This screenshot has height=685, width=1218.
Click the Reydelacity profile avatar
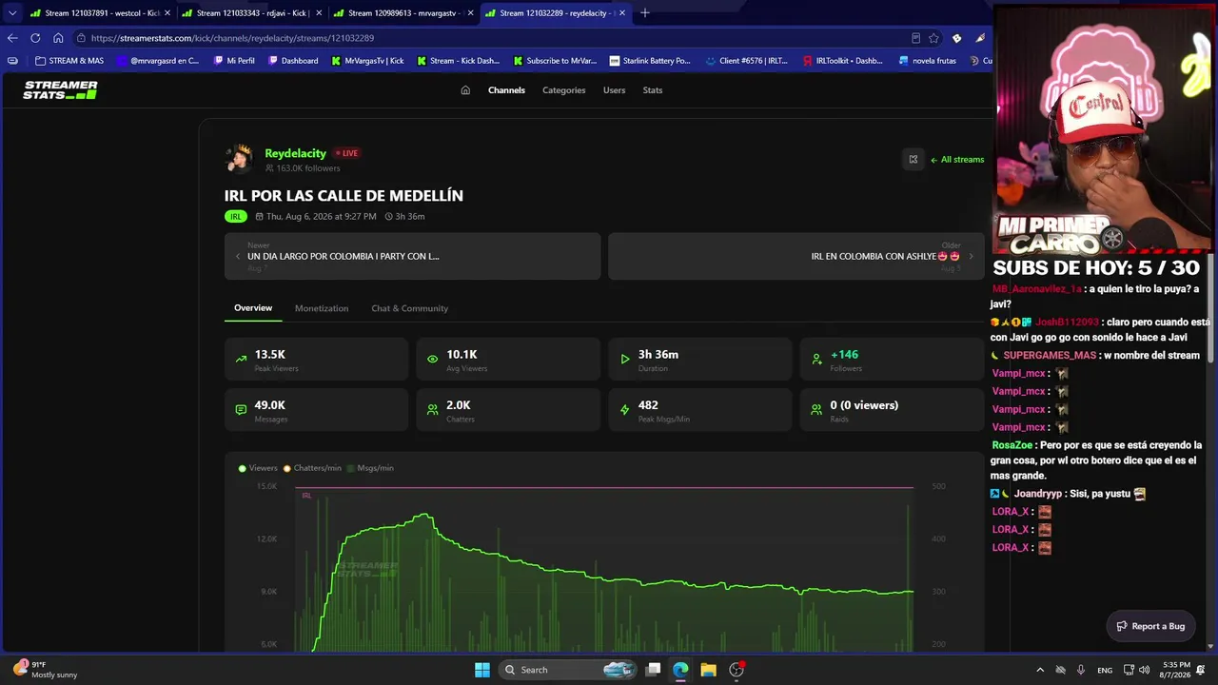point(239,159)
